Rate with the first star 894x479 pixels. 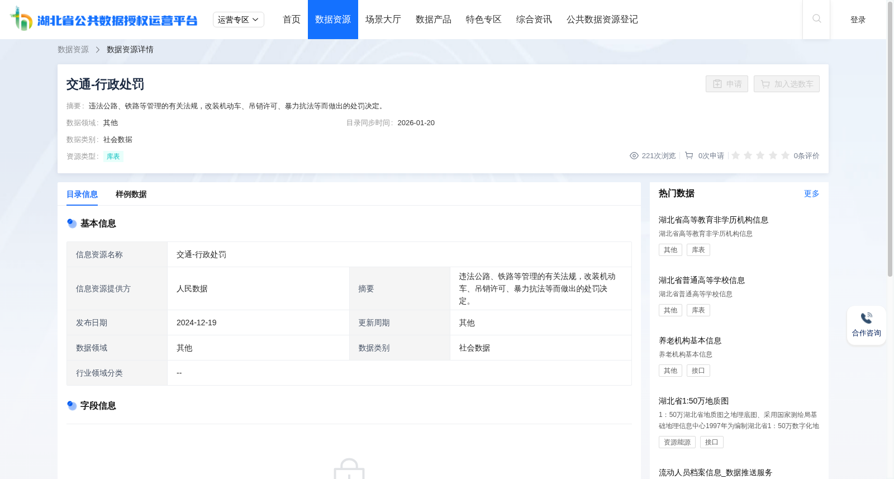(x=736, y=155)
